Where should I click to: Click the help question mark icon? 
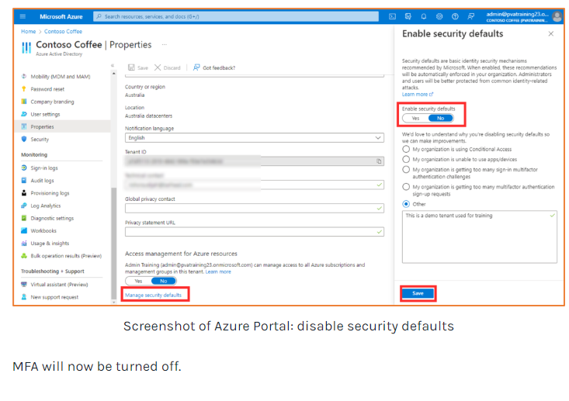click(x=455, y=16)
